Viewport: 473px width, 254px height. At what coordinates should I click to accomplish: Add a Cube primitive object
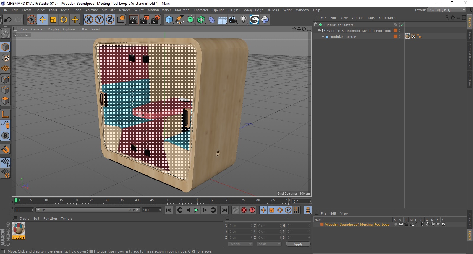pyautogui.click(x=169, y=20)
